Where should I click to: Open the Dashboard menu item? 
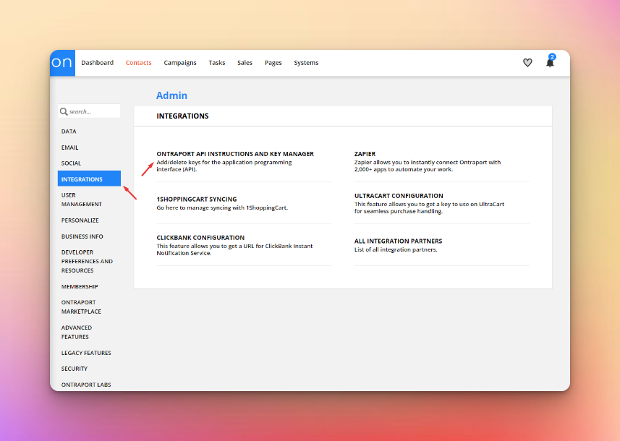(x=97, y=63)
